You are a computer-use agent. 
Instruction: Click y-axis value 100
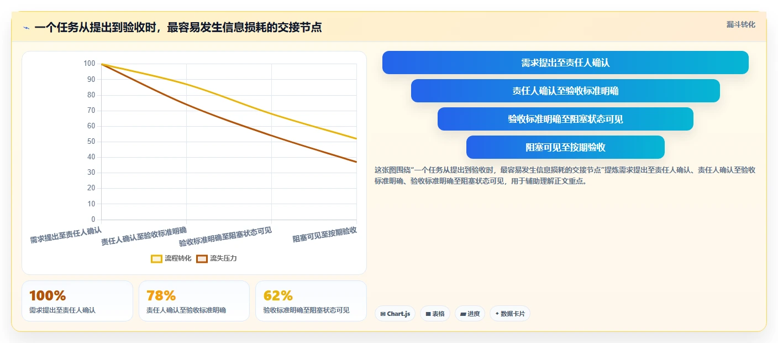90,64
